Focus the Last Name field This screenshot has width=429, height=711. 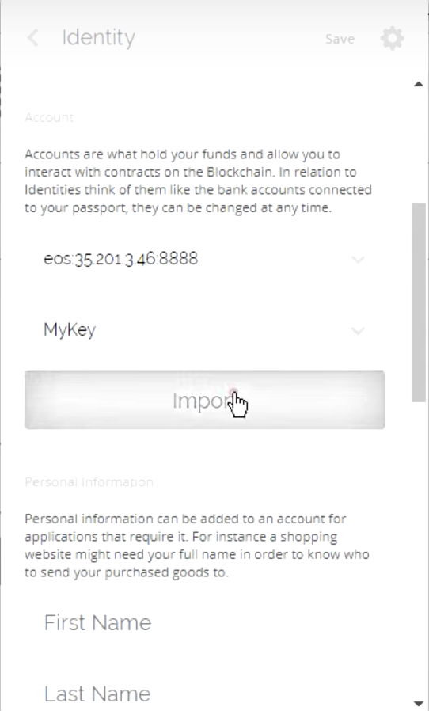[x=204, y=694]
